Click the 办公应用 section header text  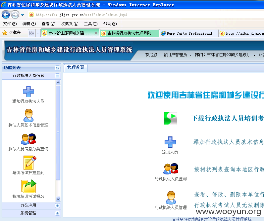[x=28, y=205]
